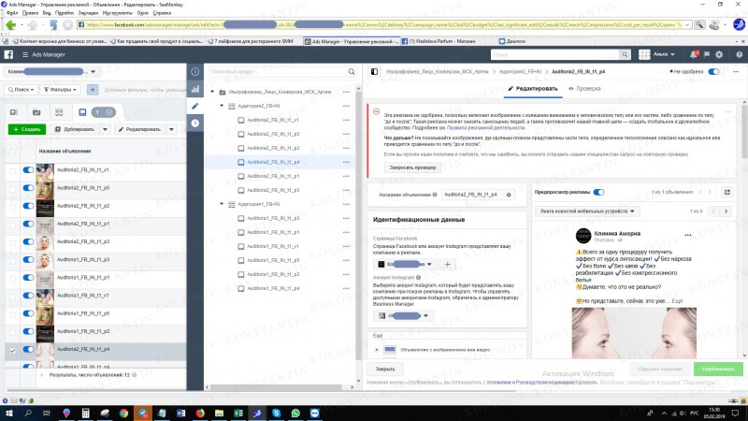Click Запросить проверку button
This screenshot has width=748, height=421.
pos(412,167)
